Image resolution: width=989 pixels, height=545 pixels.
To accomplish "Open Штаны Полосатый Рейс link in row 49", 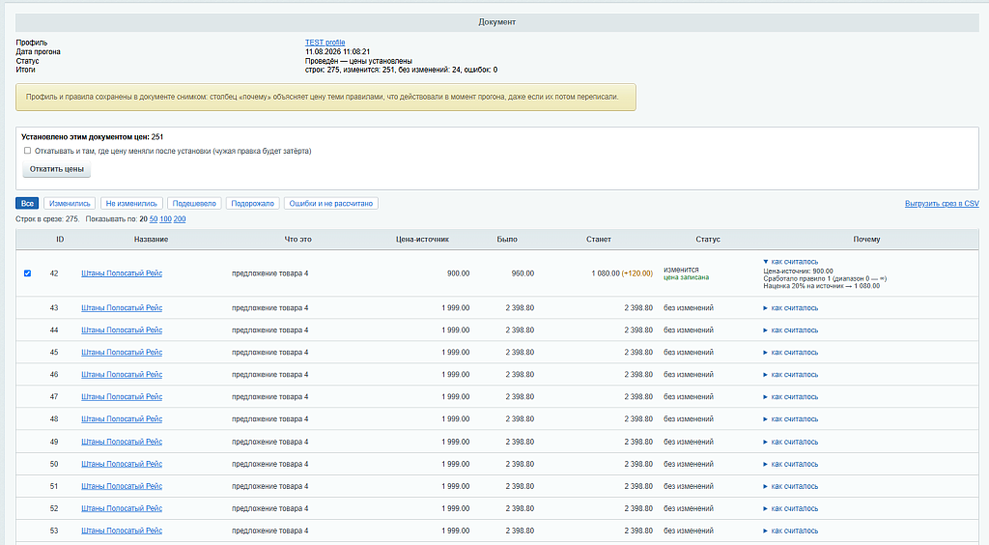I will 122,442.
